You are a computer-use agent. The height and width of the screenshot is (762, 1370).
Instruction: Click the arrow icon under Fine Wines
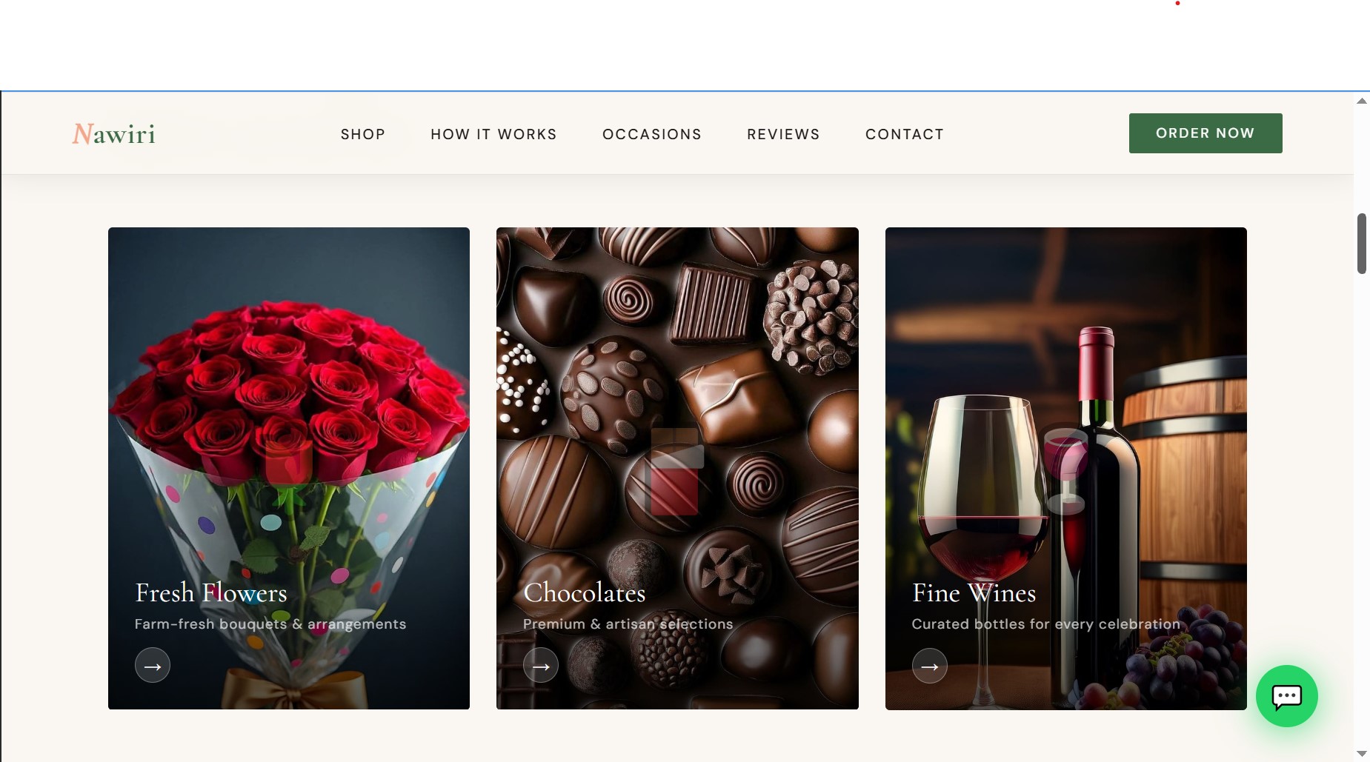[x=929, y=666]
